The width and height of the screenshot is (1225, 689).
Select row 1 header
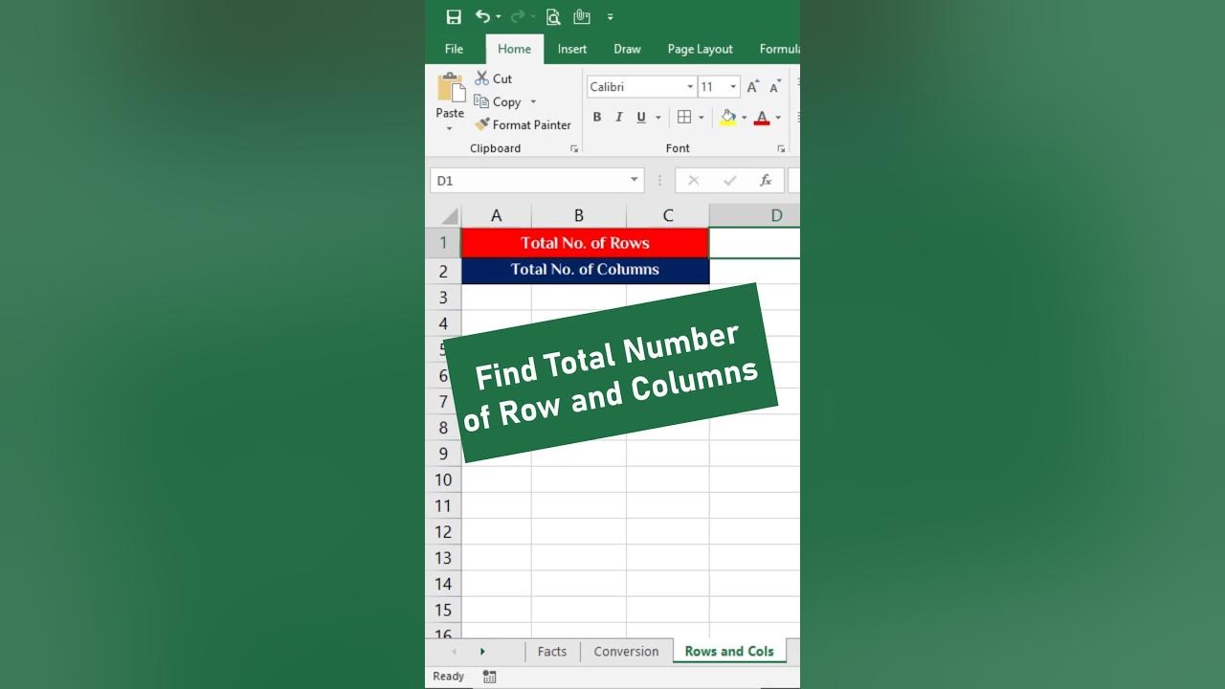click(x=443, y=243)
